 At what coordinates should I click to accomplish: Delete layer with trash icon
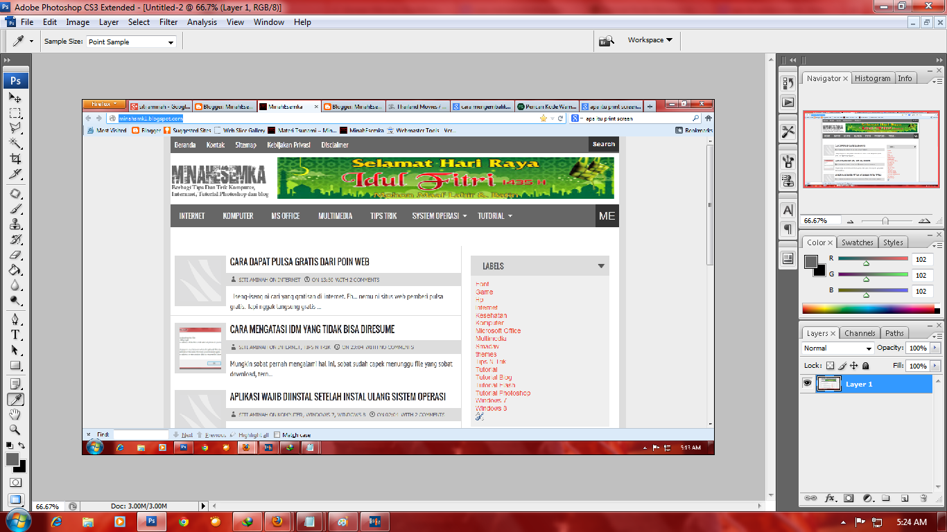pos(923,498)
